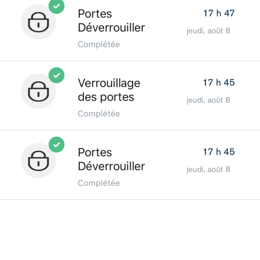Tap the green checkmark badge on Verrouillage des portes
260x260 pixels.
pos(56,75)
